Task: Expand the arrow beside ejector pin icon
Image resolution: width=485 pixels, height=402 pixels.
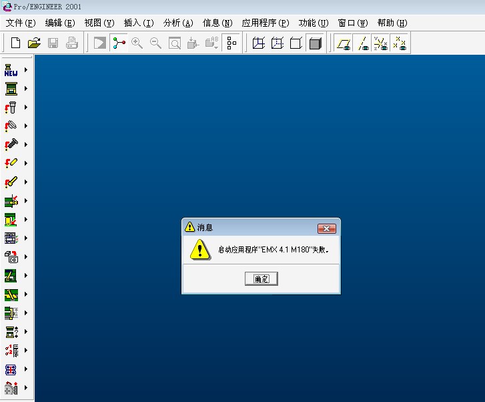Action: 26,182
